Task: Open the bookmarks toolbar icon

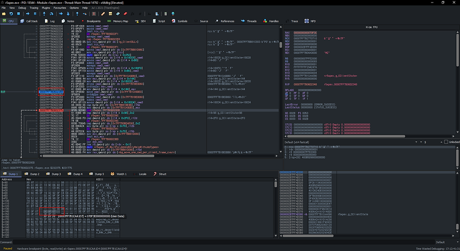Action: tap(125, 14)
